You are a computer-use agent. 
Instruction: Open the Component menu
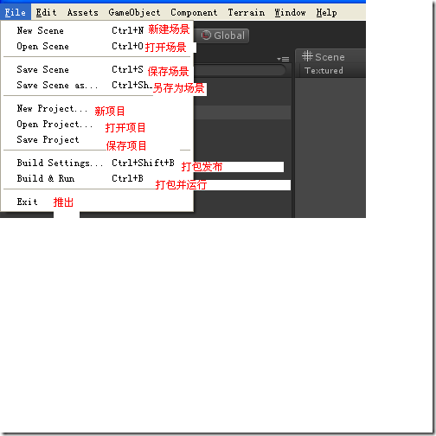point(194,12)
